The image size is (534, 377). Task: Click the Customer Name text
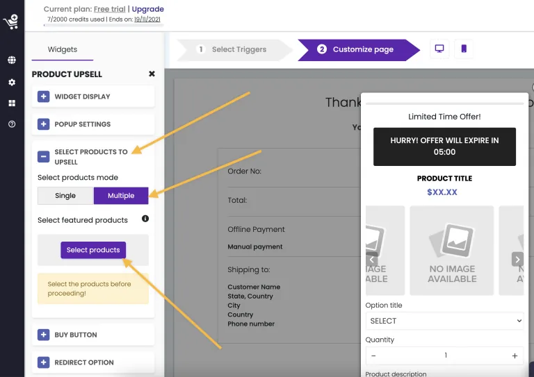point(254,287)
